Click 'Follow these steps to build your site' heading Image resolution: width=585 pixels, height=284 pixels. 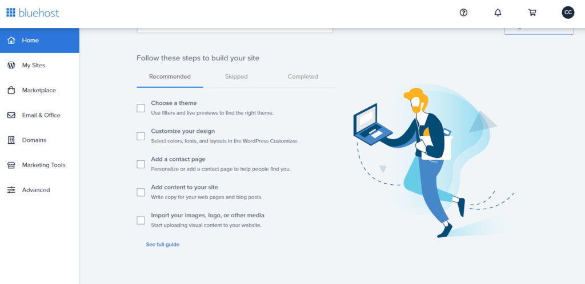pyautogui.click(x=198, y=58)
